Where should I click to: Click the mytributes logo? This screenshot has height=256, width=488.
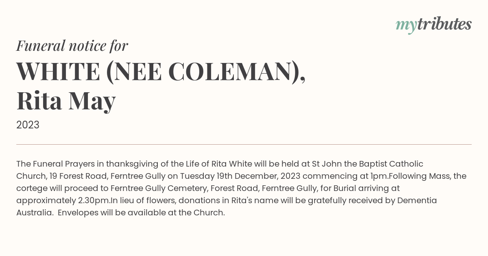tap(434, 25)
